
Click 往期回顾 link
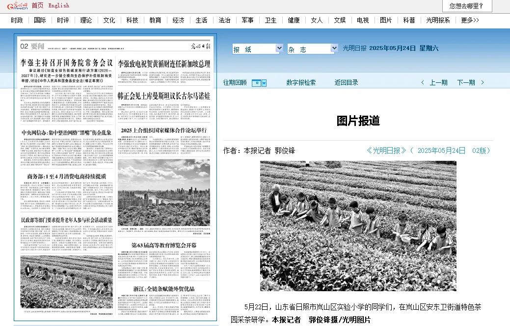click(235, 82)
